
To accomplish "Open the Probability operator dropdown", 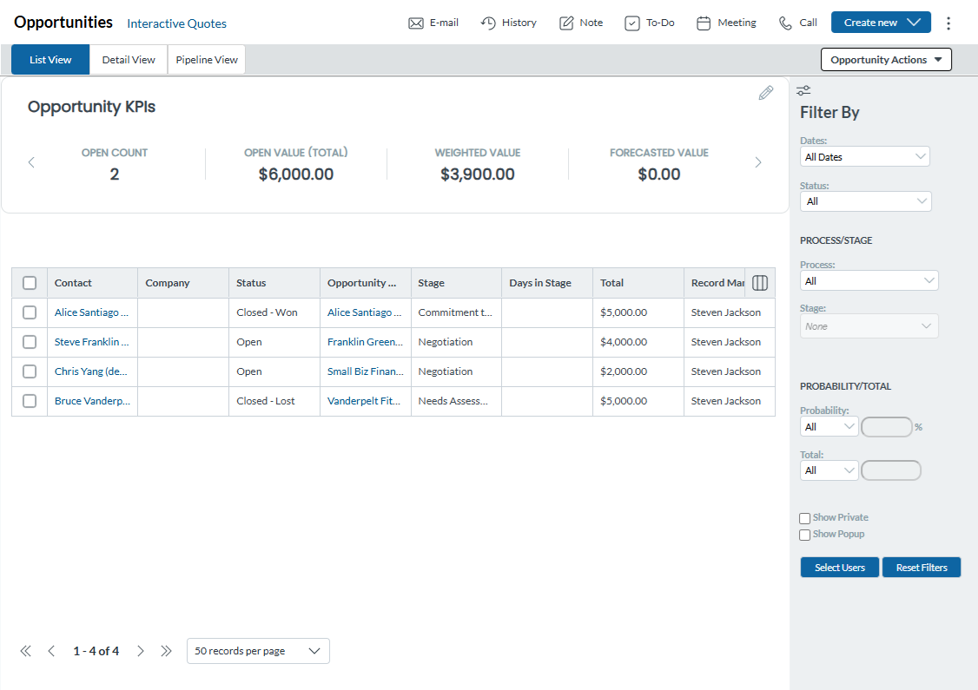I will pos(829,427).
